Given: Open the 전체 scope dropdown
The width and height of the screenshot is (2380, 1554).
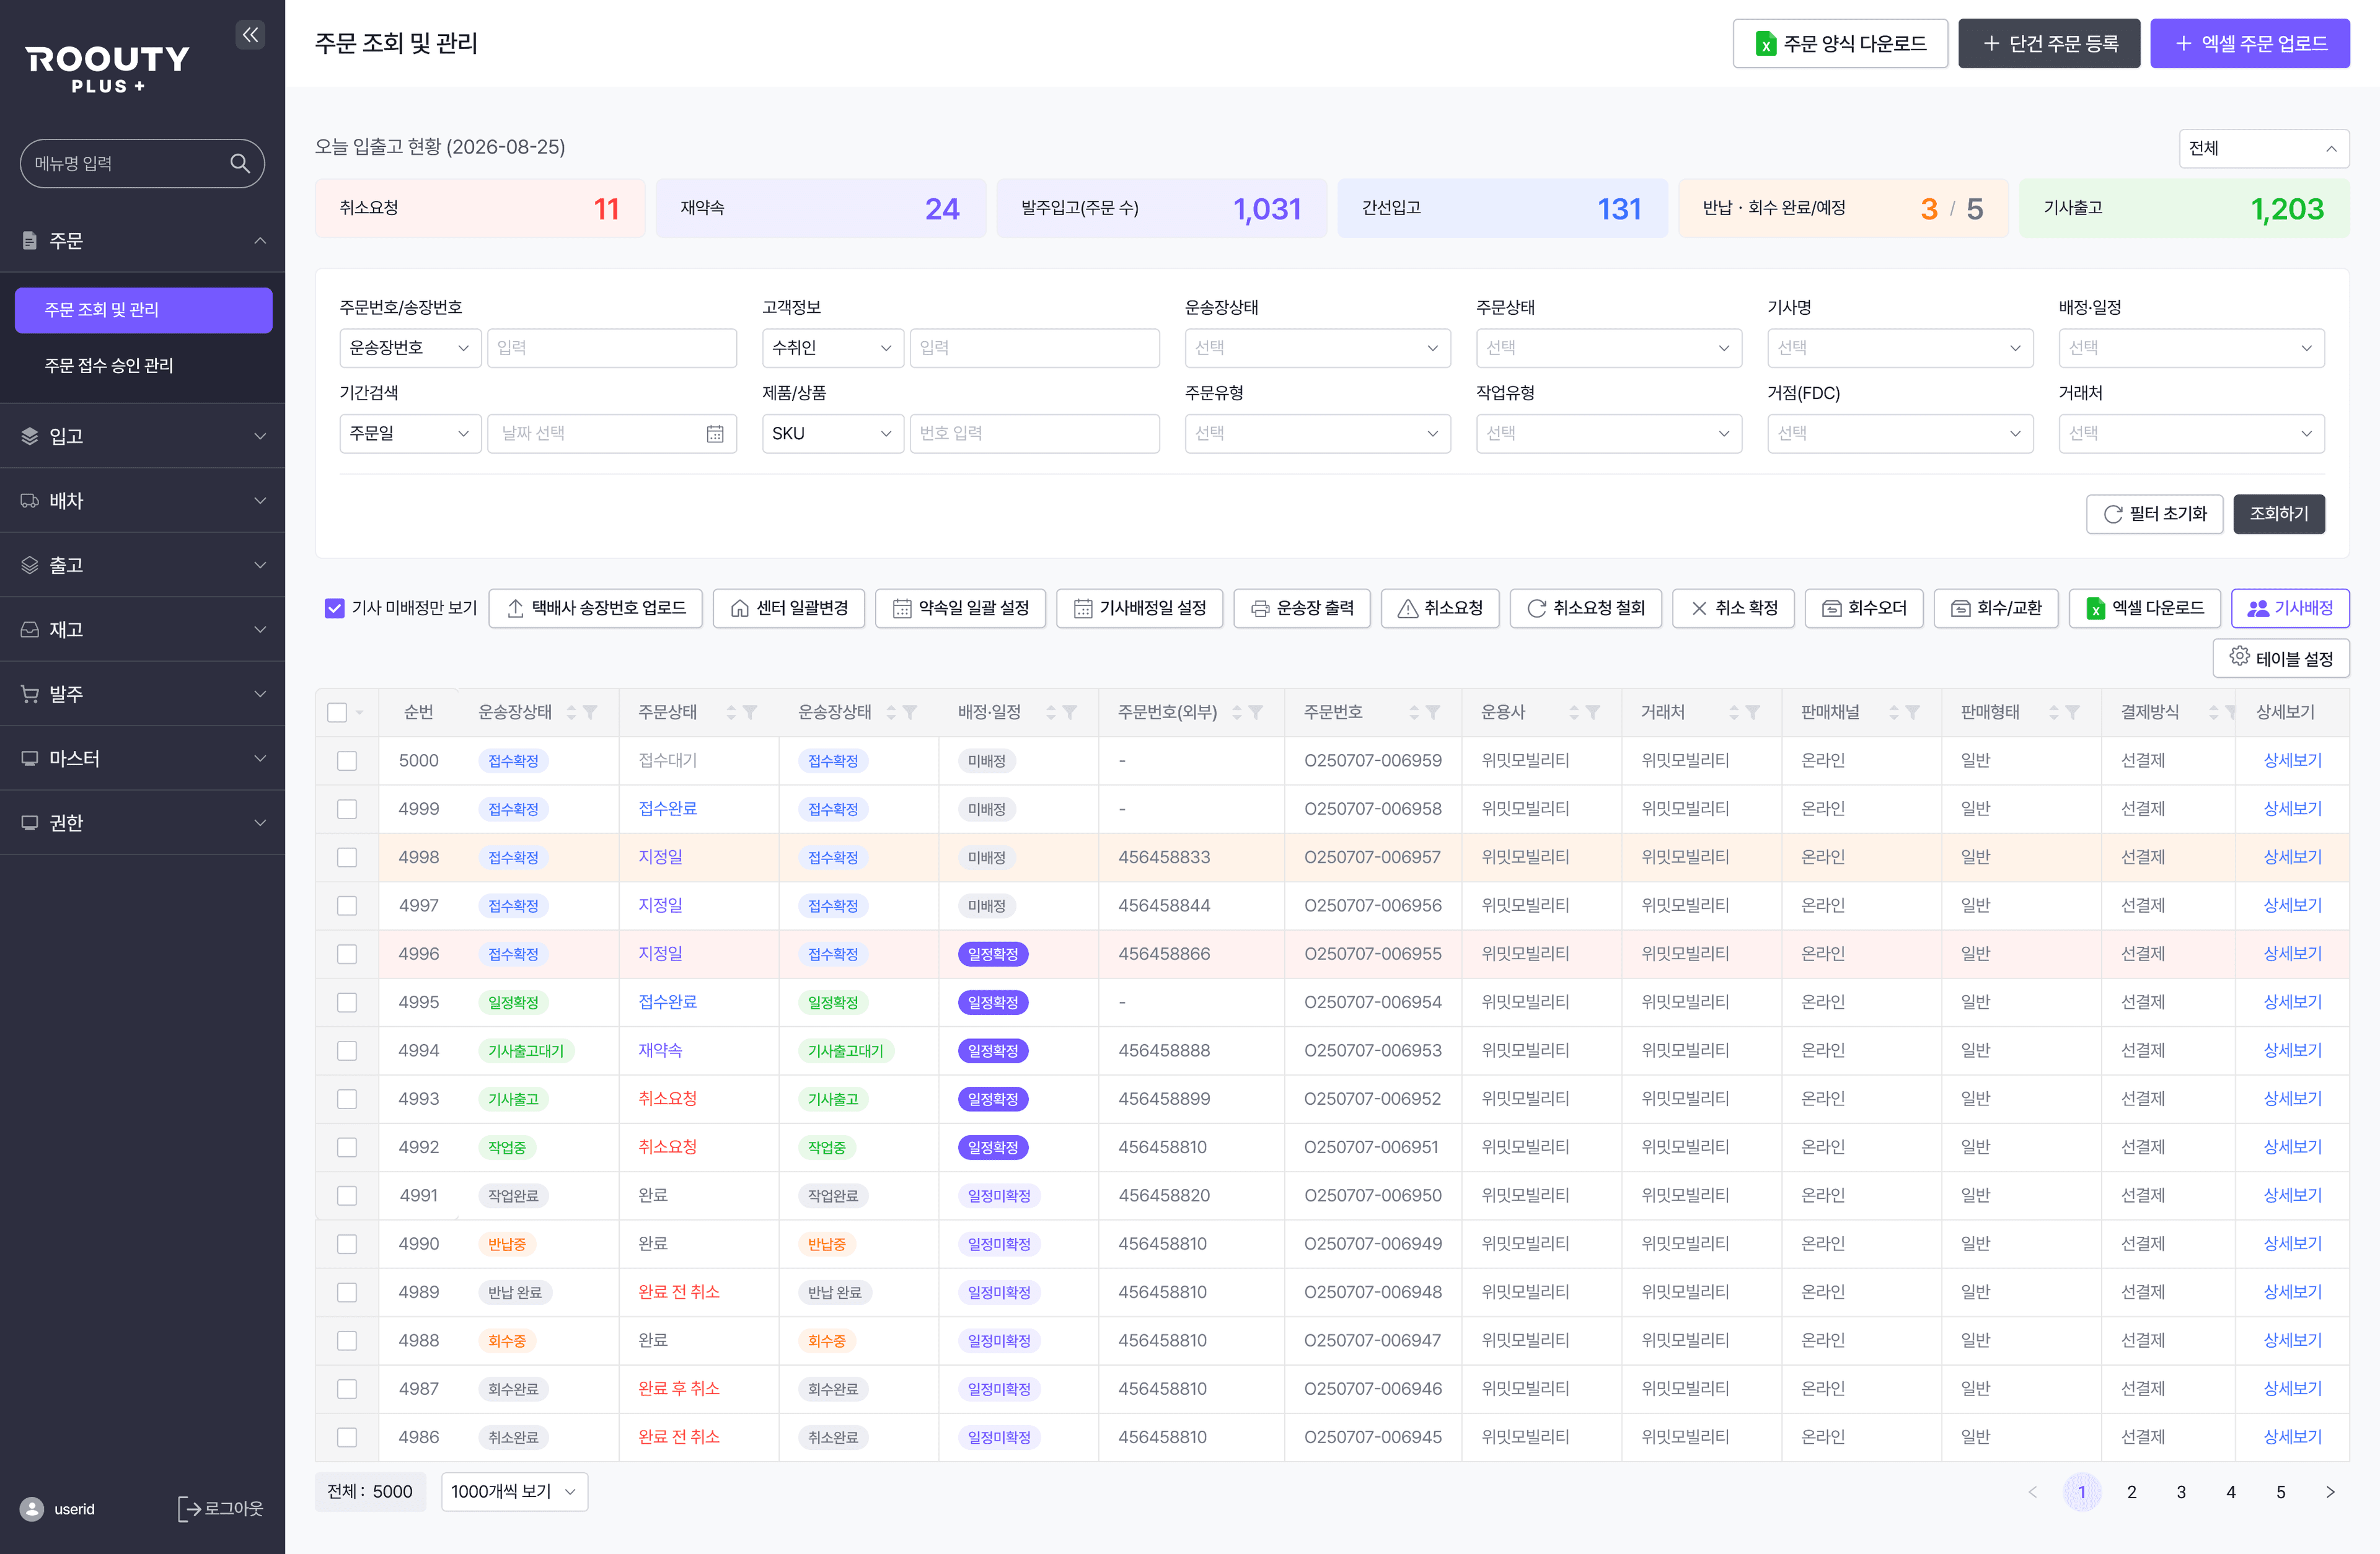Looking at the screenshot, I should coord(2263,148).
